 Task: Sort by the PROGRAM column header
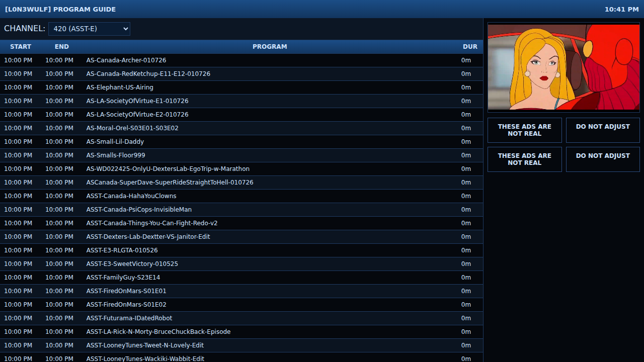[270, 47]
